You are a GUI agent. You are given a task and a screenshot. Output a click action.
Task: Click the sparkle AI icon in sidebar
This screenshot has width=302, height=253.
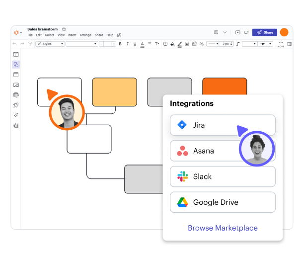pos(16,115)
